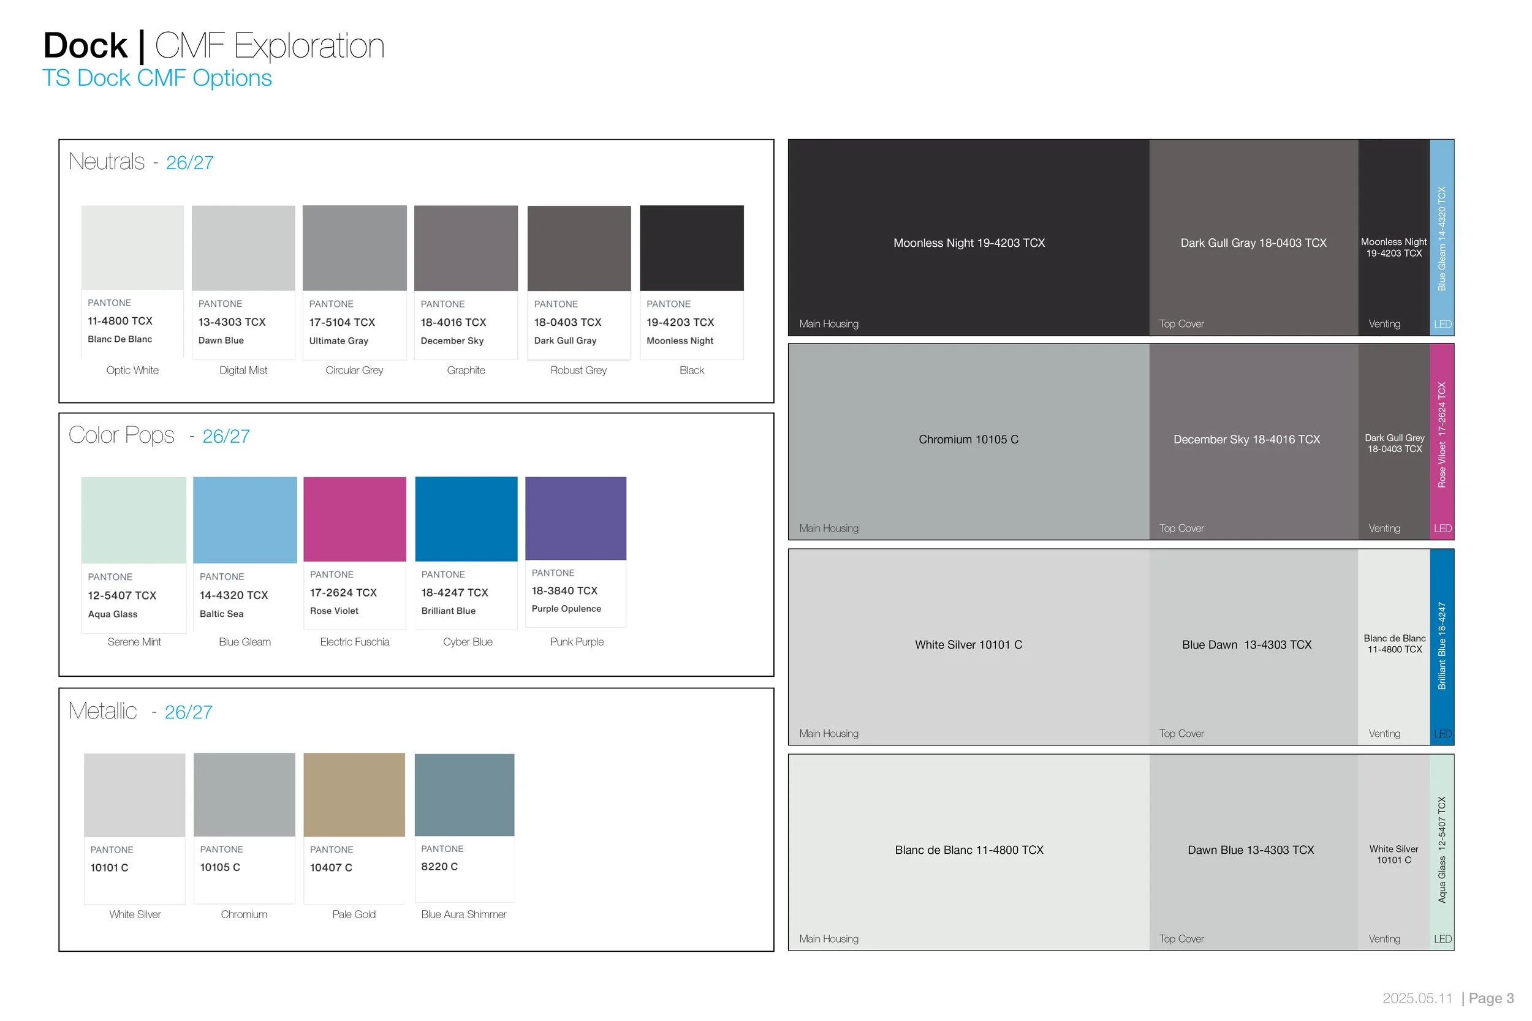
Task: Click the Brilliant Blue Cyber Blue swatch
Action: [x=466, y=518]
